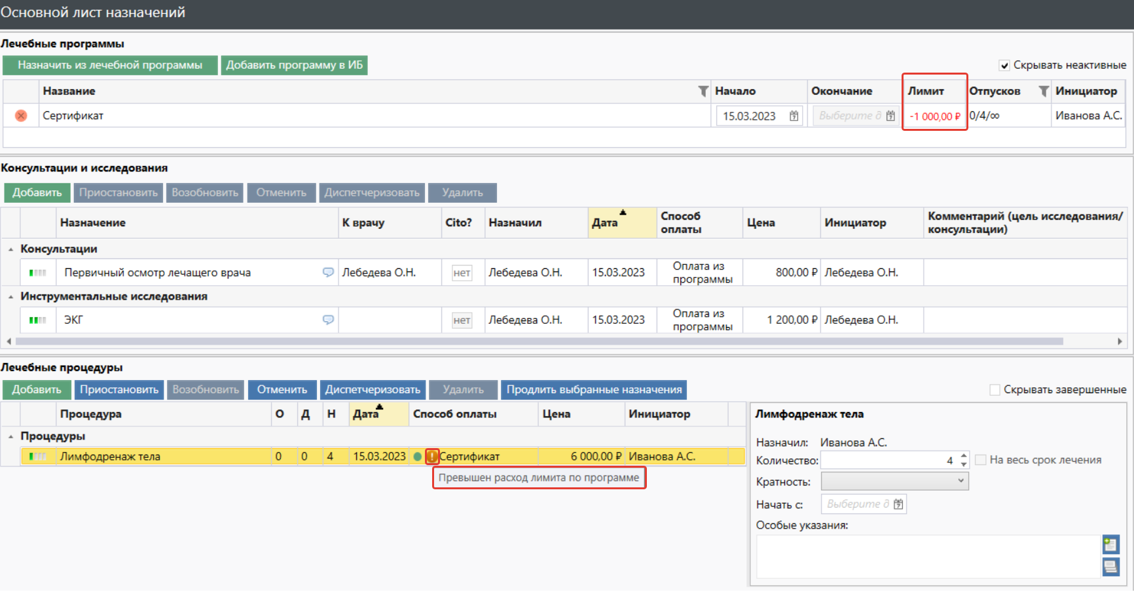
Task: Click Назначить из лечебной программы button
Action: 110,65
